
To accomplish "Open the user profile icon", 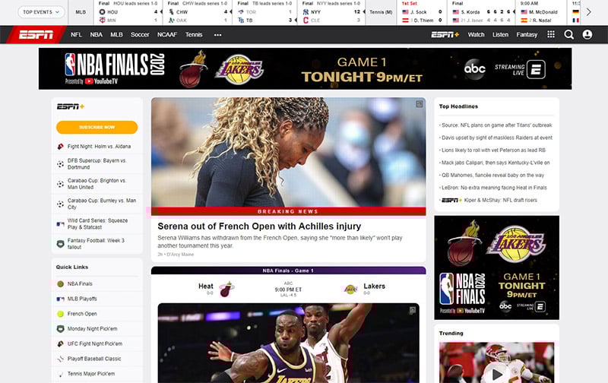I will 587,35.
